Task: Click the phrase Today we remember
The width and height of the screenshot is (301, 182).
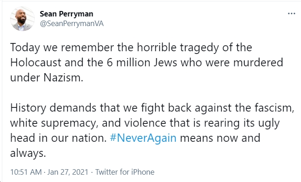Action: (x=62, y=48)
